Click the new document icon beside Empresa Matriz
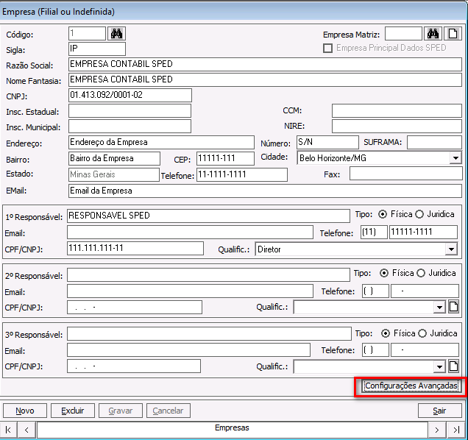468x440 pixels. click(453, 34)
